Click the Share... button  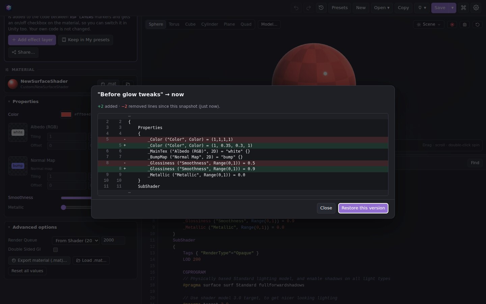click(x=23, y=52)
